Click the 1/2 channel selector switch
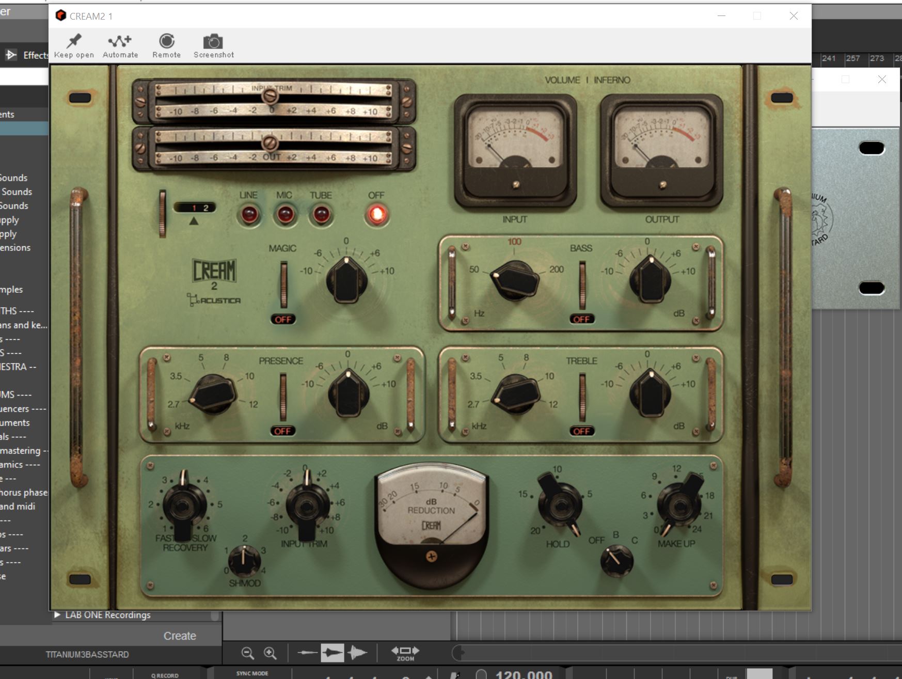The image size is (902, 679). (x=195, y=208)
